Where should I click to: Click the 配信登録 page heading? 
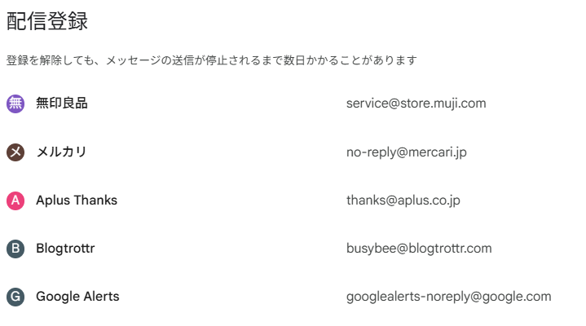[47, 22]
